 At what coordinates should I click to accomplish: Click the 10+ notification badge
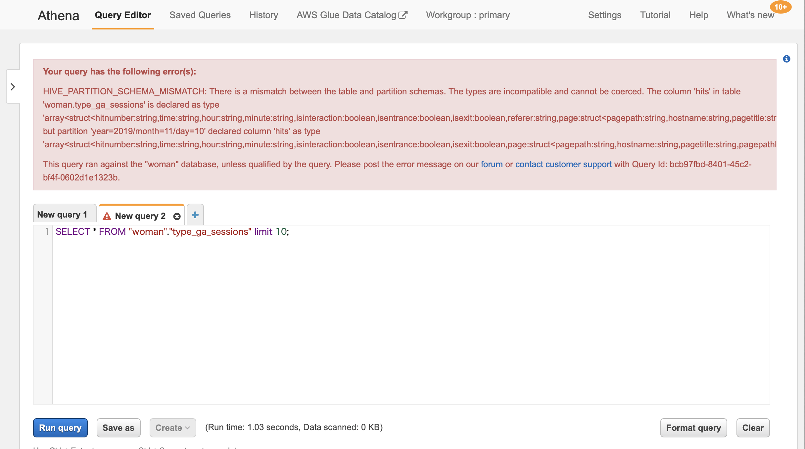pos(780,7)
